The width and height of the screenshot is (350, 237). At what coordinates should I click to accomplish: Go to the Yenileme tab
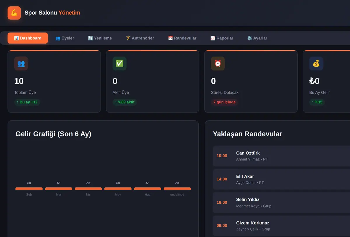click(x=100, y=38)
